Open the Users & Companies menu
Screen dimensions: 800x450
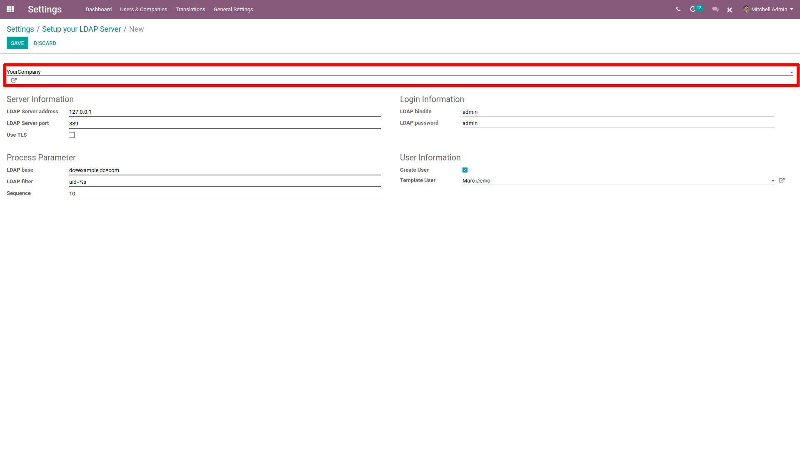coord(144,9)
